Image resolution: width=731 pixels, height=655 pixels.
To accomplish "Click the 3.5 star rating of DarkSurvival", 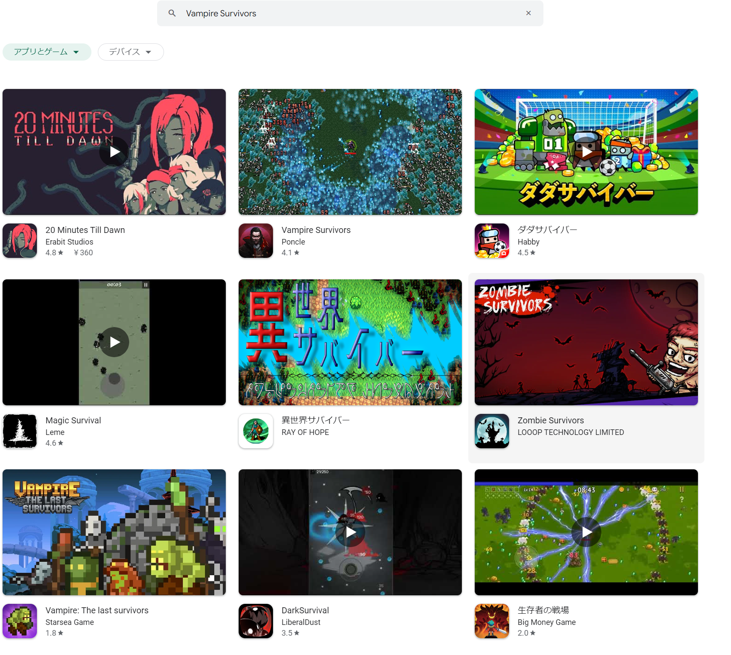I will 291,633.
